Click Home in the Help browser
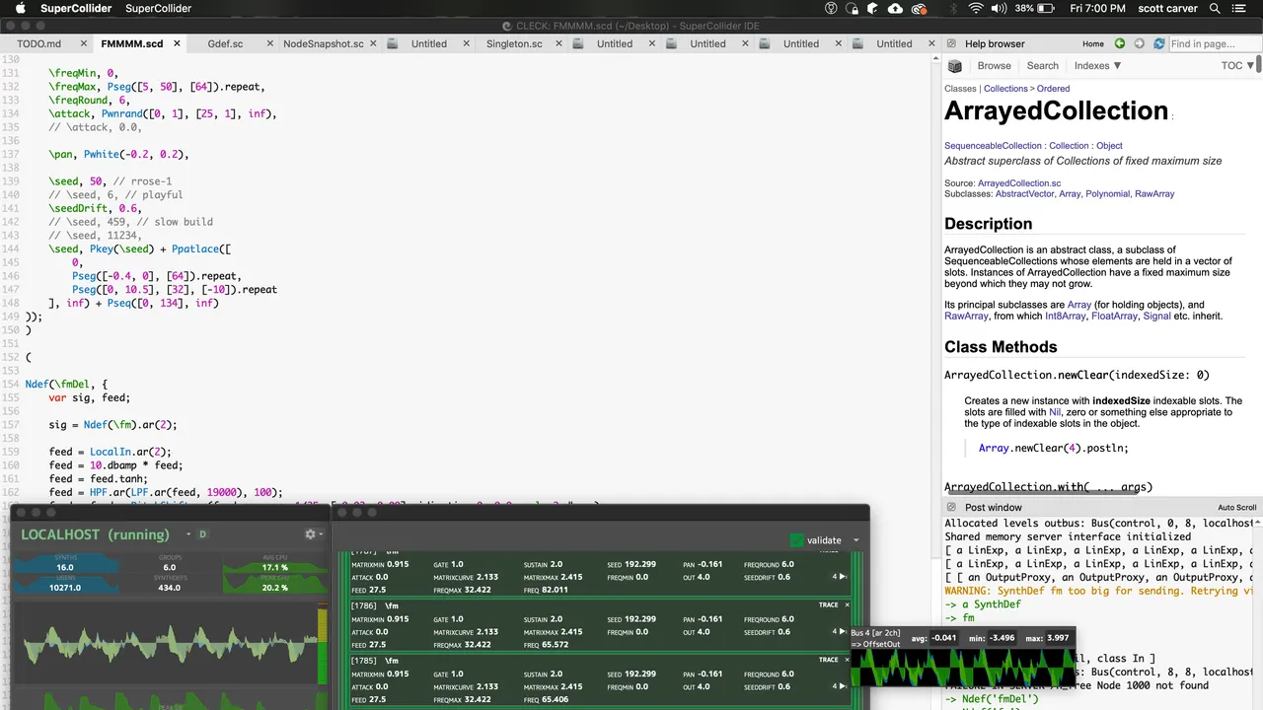This screenshot has width=1263, height=710. [x=1092, y=43]
